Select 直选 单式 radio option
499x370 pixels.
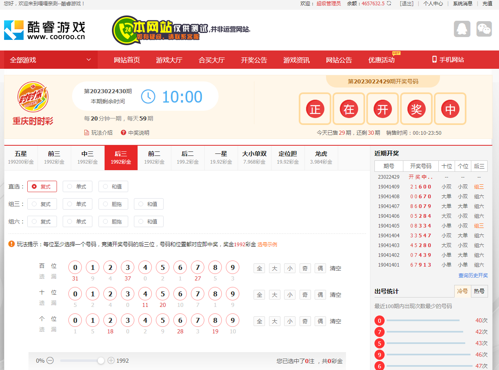(x=77, y=186)
